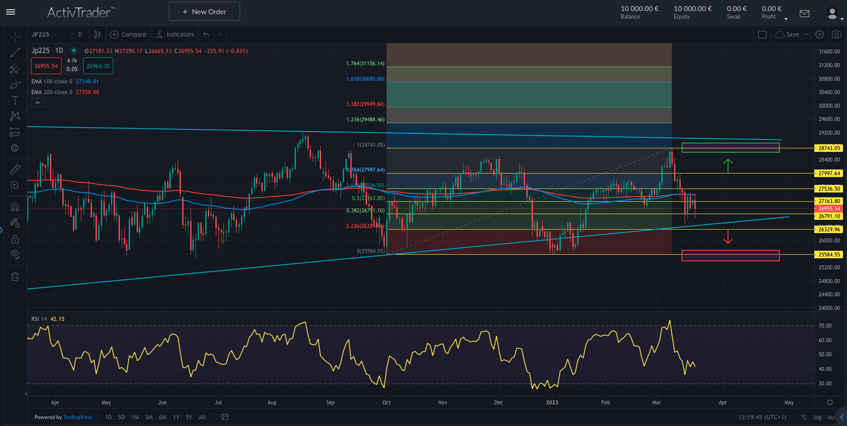847x426 pixels.
Task: Switch to the 1Y timeframe
Action: click(x=176, y=417)
